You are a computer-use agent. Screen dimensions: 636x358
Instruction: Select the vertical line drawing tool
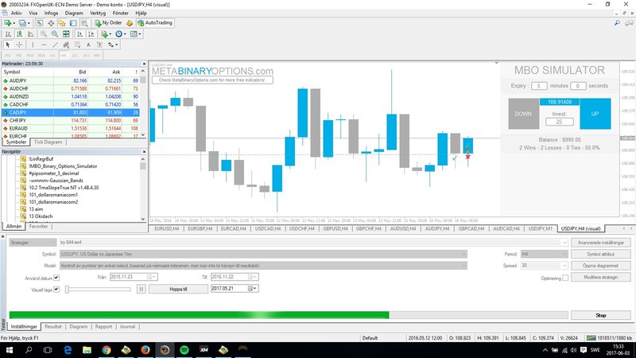[33, 45]
